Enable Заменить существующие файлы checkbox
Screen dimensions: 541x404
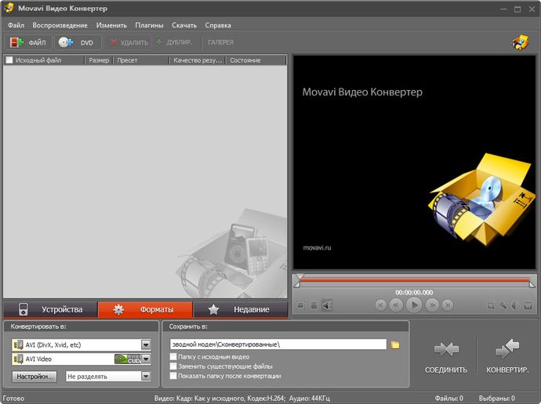[x=173, y=366]
